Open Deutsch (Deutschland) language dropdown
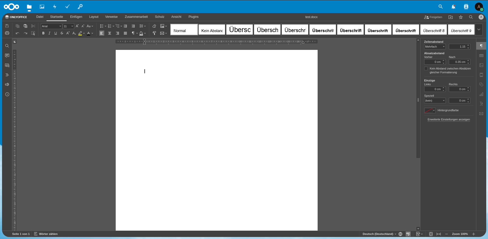 coord(379,234)
